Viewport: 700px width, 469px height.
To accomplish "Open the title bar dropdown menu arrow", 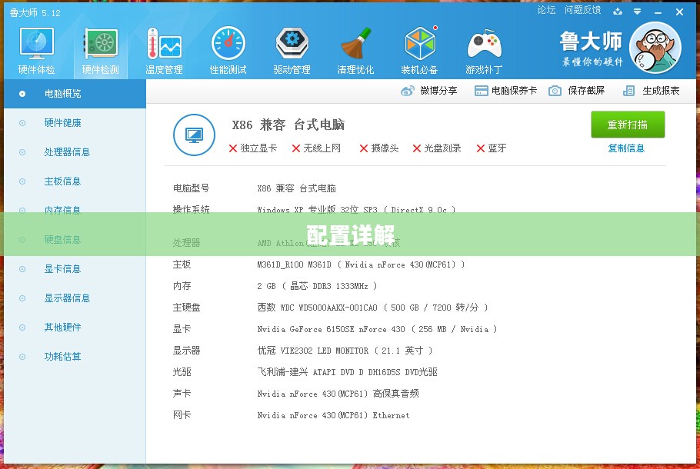I will 638,12.
